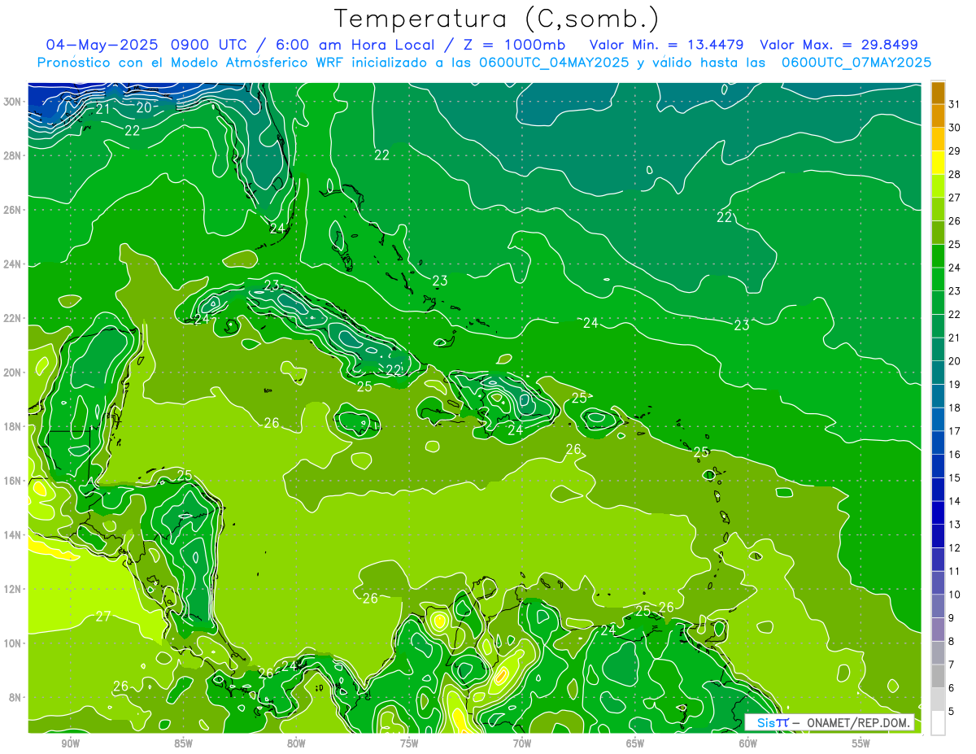Click the colorbar value label 13
Viewport: 976px width, 754px height.
pos(955,524)
